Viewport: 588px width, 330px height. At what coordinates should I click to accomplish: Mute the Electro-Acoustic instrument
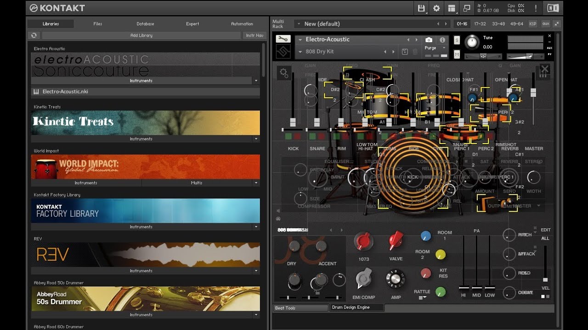coord(457,55)
